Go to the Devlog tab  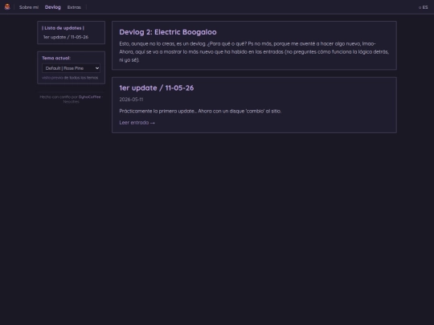coord(52,7)
